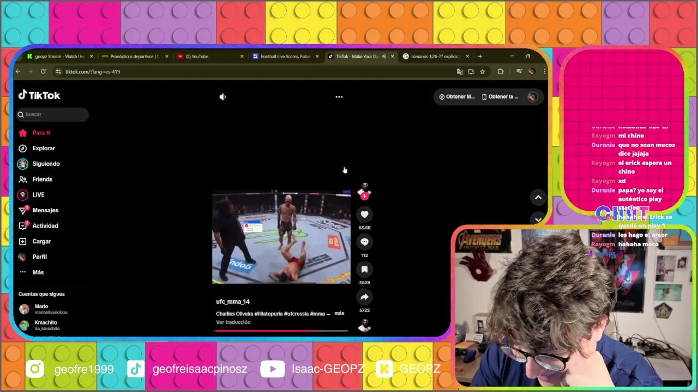Screen dimensions: 698x392
Task: Open Mario followed account
Action: [x=44, y=309]
